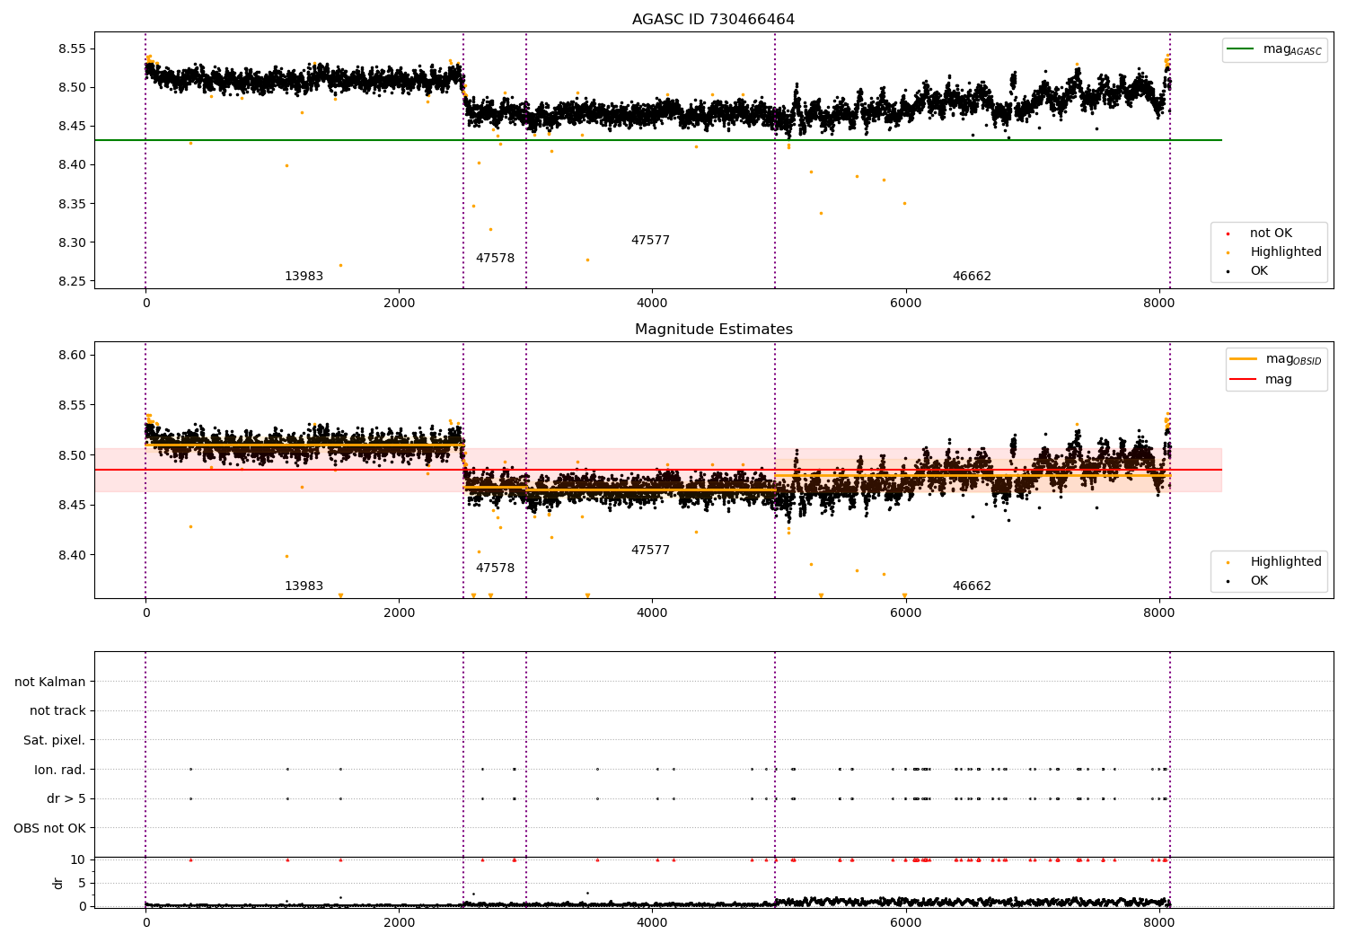Click label 46662 in Magnitude Estimates plot
This screenshot has width=1347, height=943.
coord(972,586)
